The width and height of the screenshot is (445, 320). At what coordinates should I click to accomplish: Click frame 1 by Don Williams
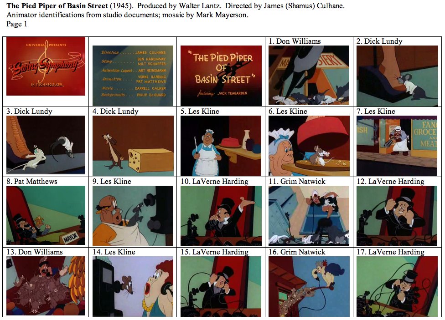309,76
